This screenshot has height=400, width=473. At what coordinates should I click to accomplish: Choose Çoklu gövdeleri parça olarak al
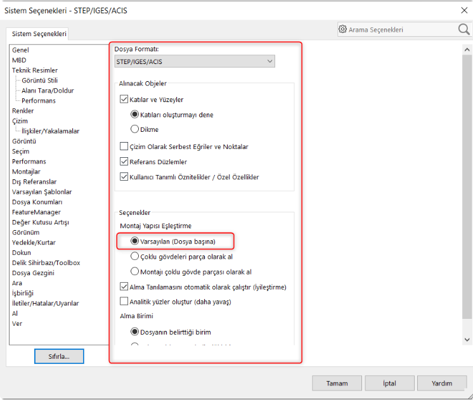134,256
